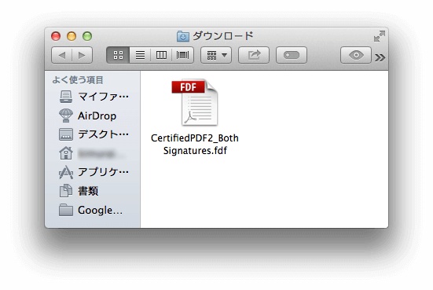Show hidden toolbar items via double chevron
Viewport: 433px width, 290px height.
pyautogui.click(x=380, y=57)
